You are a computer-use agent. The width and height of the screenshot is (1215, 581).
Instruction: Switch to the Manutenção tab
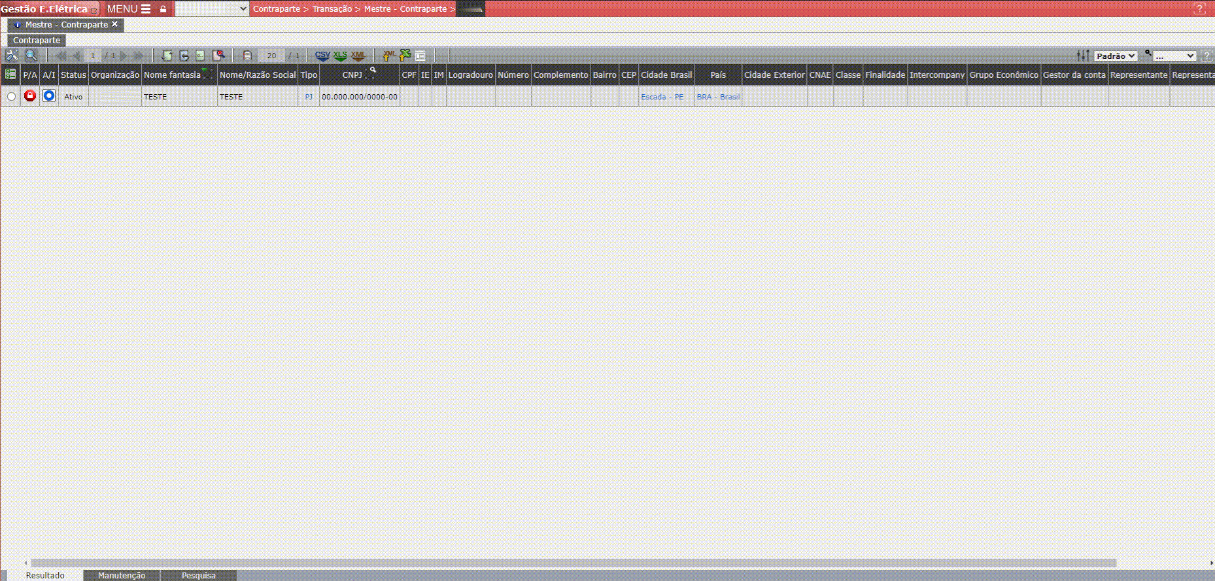pos(122,576)
